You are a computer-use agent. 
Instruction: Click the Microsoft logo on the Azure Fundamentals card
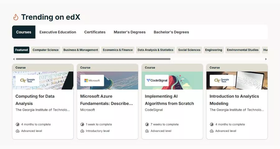(x=92, y=80)
